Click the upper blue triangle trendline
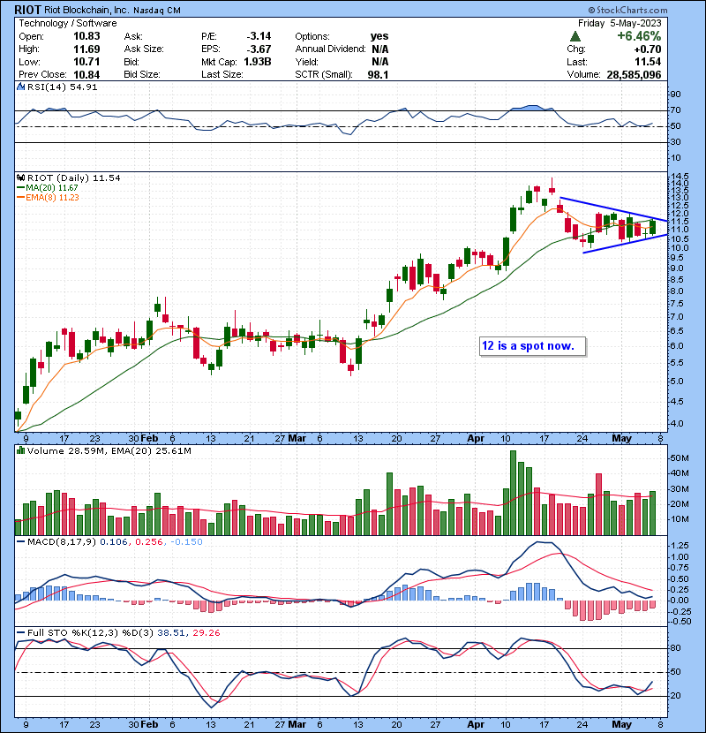This screenshot has width=706, height=733. tap(614, 209)
